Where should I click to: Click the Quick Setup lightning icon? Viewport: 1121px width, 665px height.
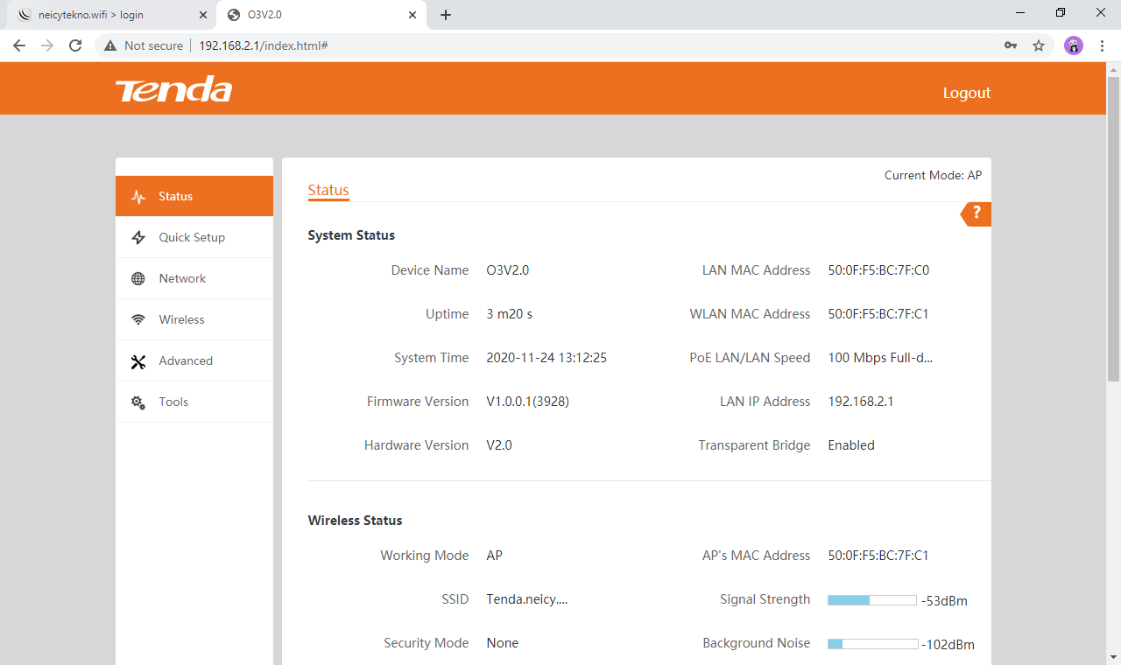[138, 238]
